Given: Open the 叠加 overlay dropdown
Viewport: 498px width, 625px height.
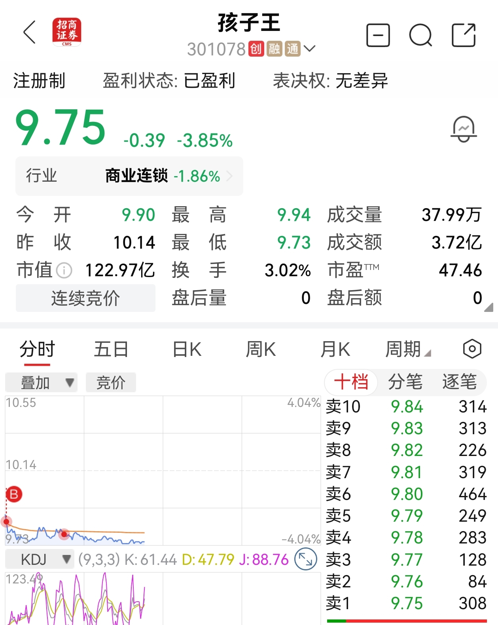Looking at the screenshot, I should coord(41,382).
